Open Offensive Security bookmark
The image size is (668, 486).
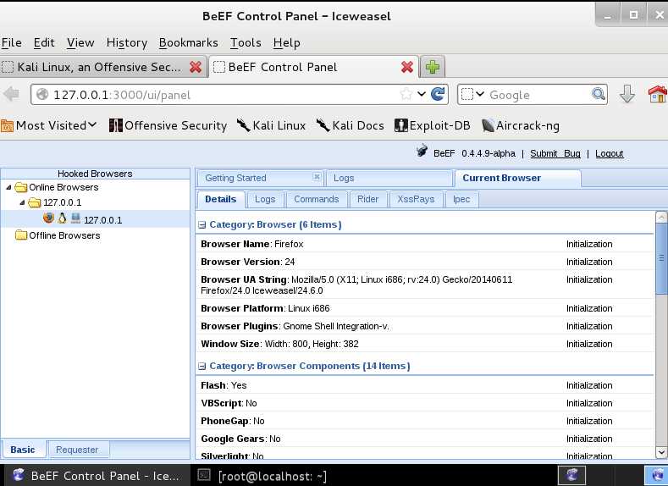click(x=168, y=125)
